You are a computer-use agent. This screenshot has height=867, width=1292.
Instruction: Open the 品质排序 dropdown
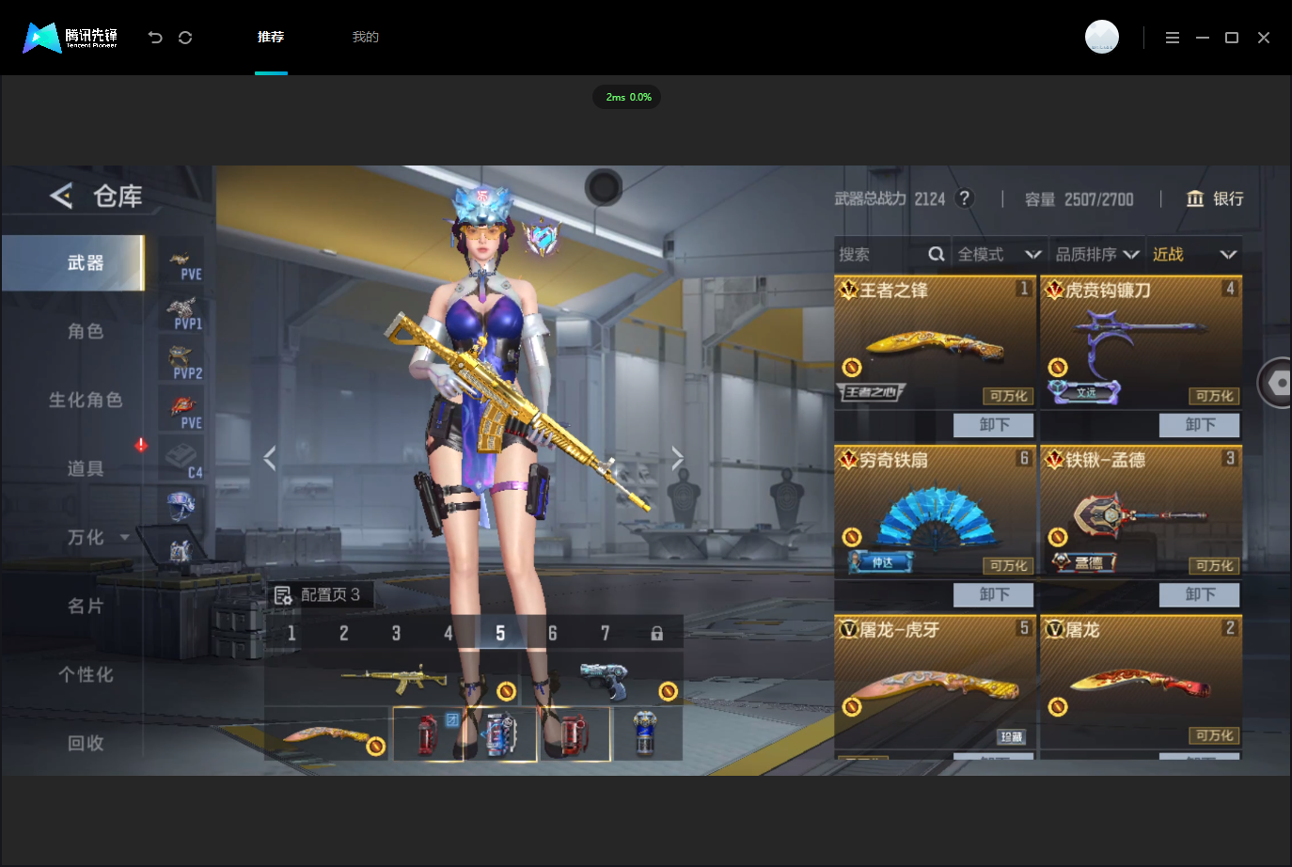pyautogui.click(x=1097, y=255)
